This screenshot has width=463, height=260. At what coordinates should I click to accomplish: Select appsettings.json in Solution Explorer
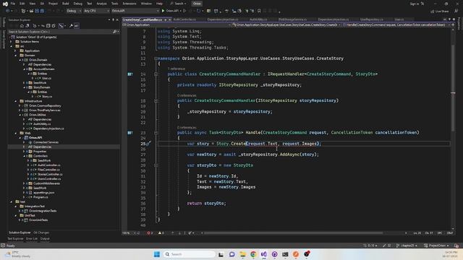pos(43,193)
